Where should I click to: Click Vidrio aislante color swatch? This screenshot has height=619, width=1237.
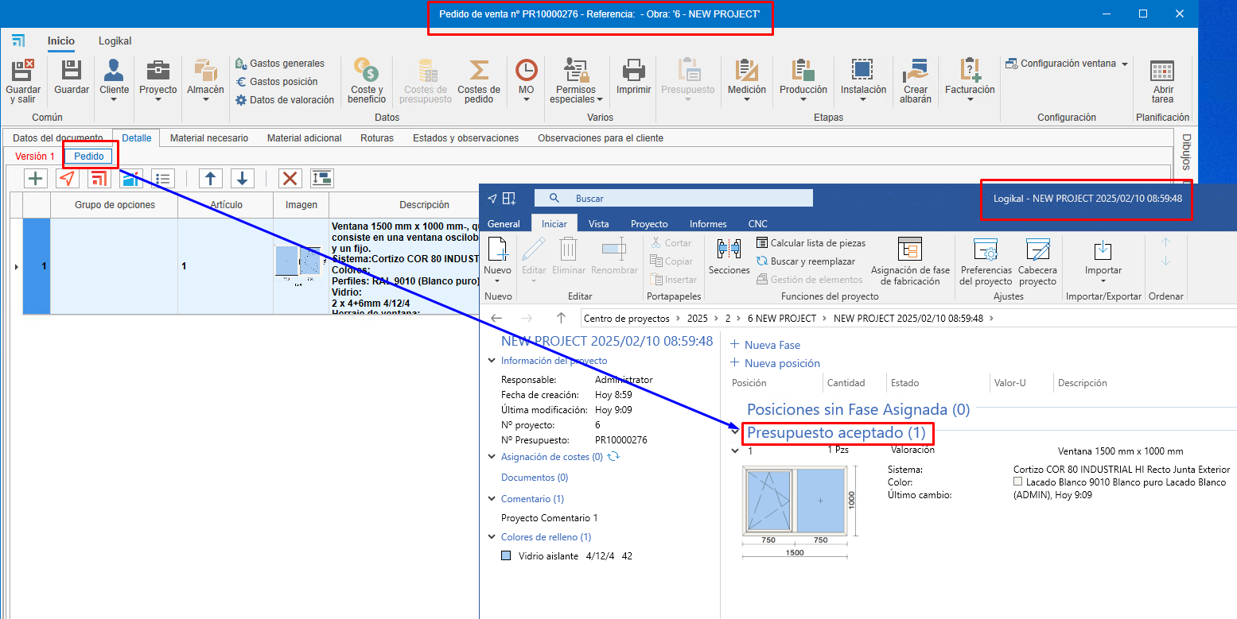point(506,556)
